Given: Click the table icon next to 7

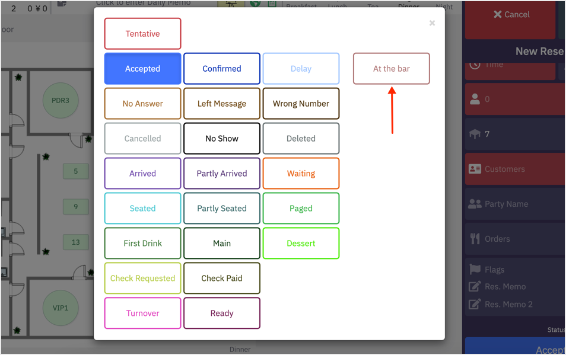Looking at the screenshot, I should (x=475, y=134).
